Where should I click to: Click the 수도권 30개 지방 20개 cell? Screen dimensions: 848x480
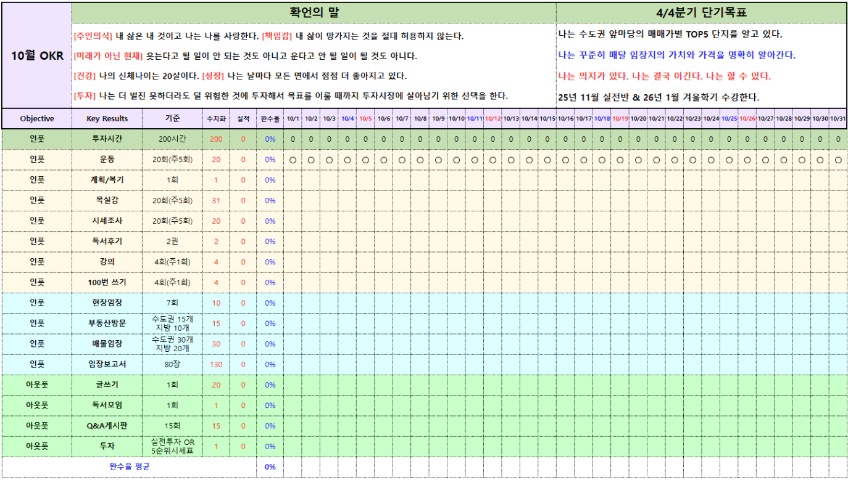[173, 344]
